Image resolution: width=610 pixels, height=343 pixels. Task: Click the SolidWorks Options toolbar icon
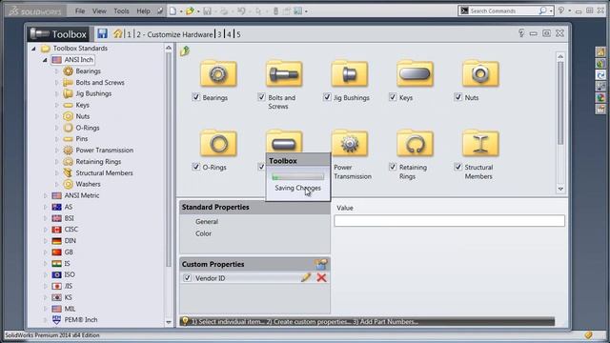tap(298, 11)
